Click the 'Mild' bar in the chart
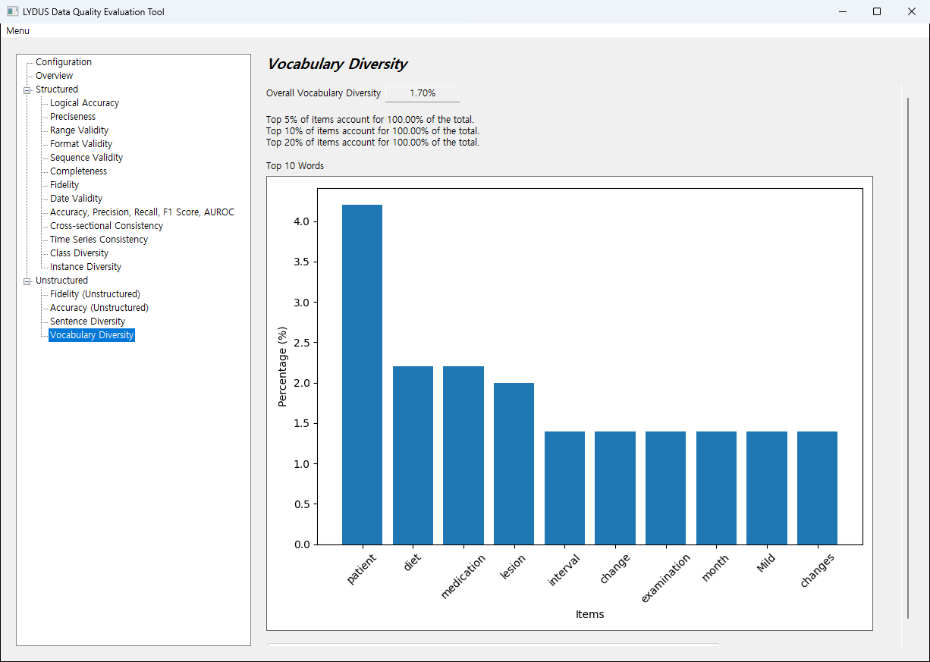 point(767,488)
